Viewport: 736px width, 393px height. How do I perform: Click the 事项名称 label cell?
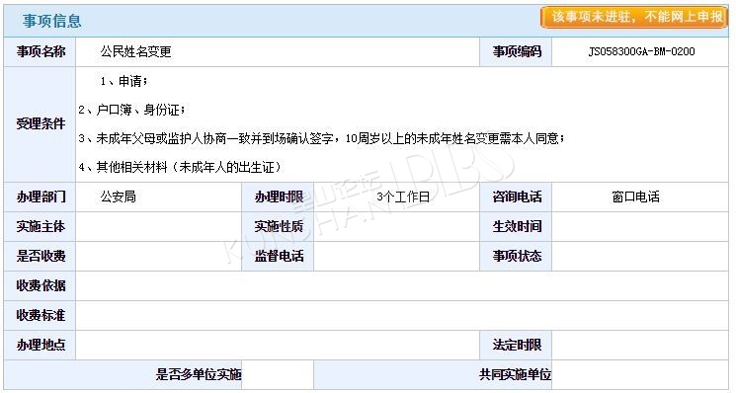point(40,51)
